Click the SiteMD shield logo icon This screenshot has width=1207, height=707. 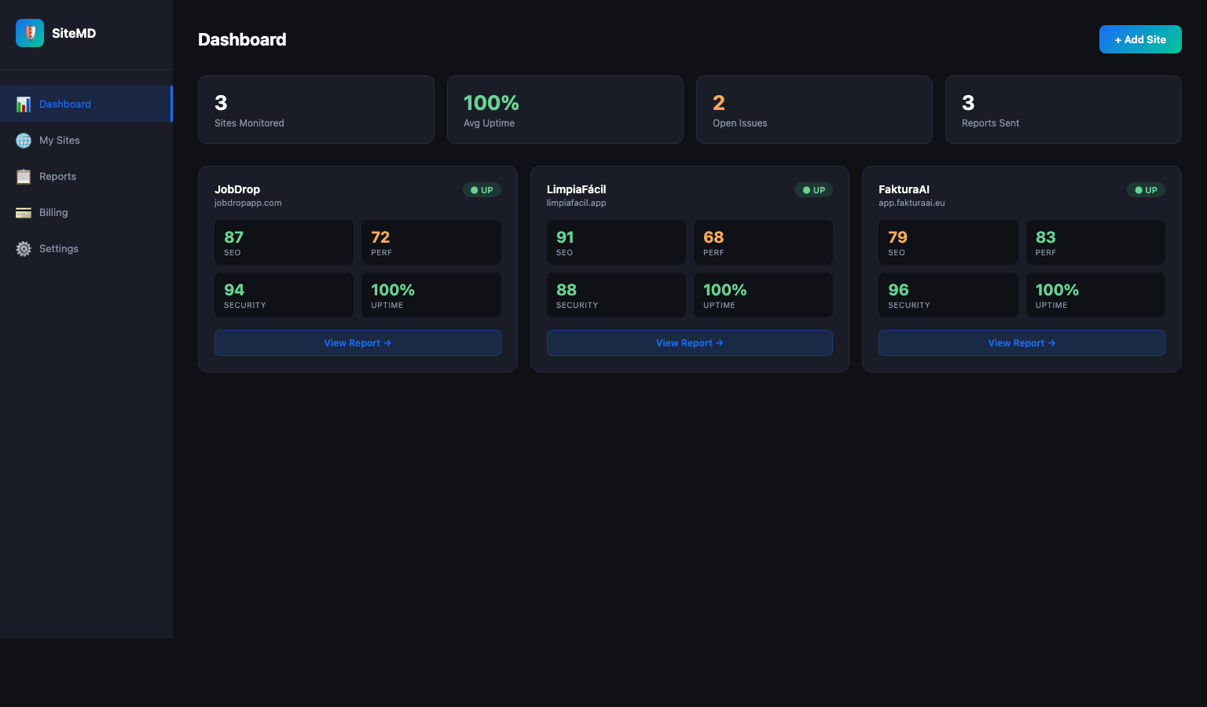click(x=30, y=33)
